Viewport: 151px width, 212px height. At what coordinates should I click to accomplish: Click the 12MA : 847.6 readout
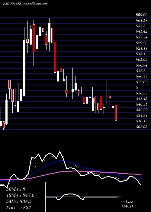coord(20,195)
